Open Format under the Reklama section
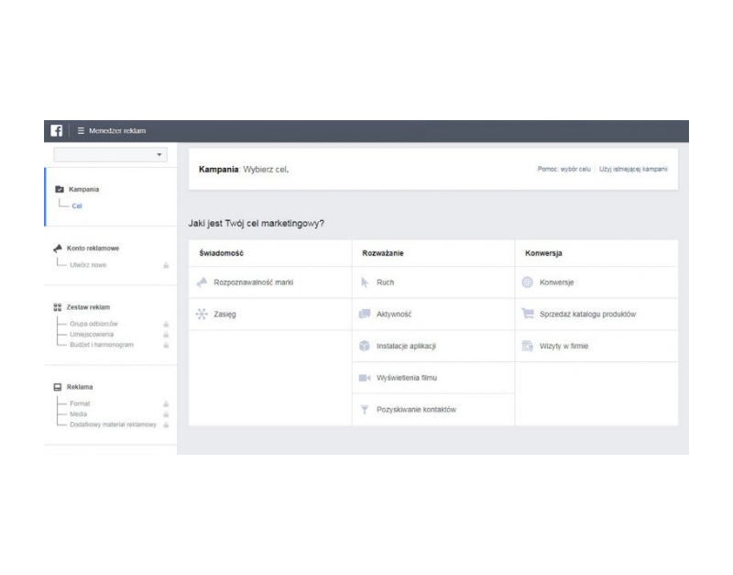733x575 pixels. click(80, 404)
